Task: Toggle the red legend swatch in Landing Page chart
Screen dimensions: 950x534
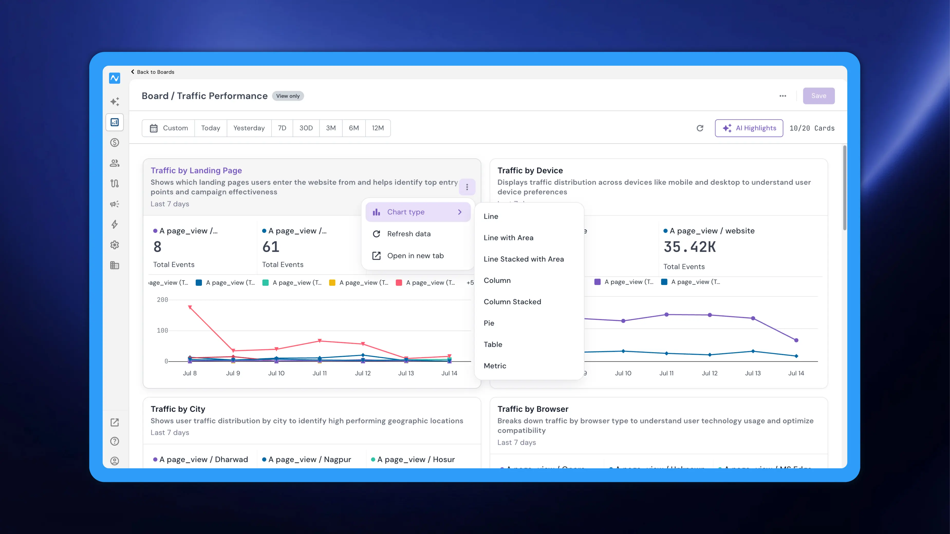Action: [399, 283]
